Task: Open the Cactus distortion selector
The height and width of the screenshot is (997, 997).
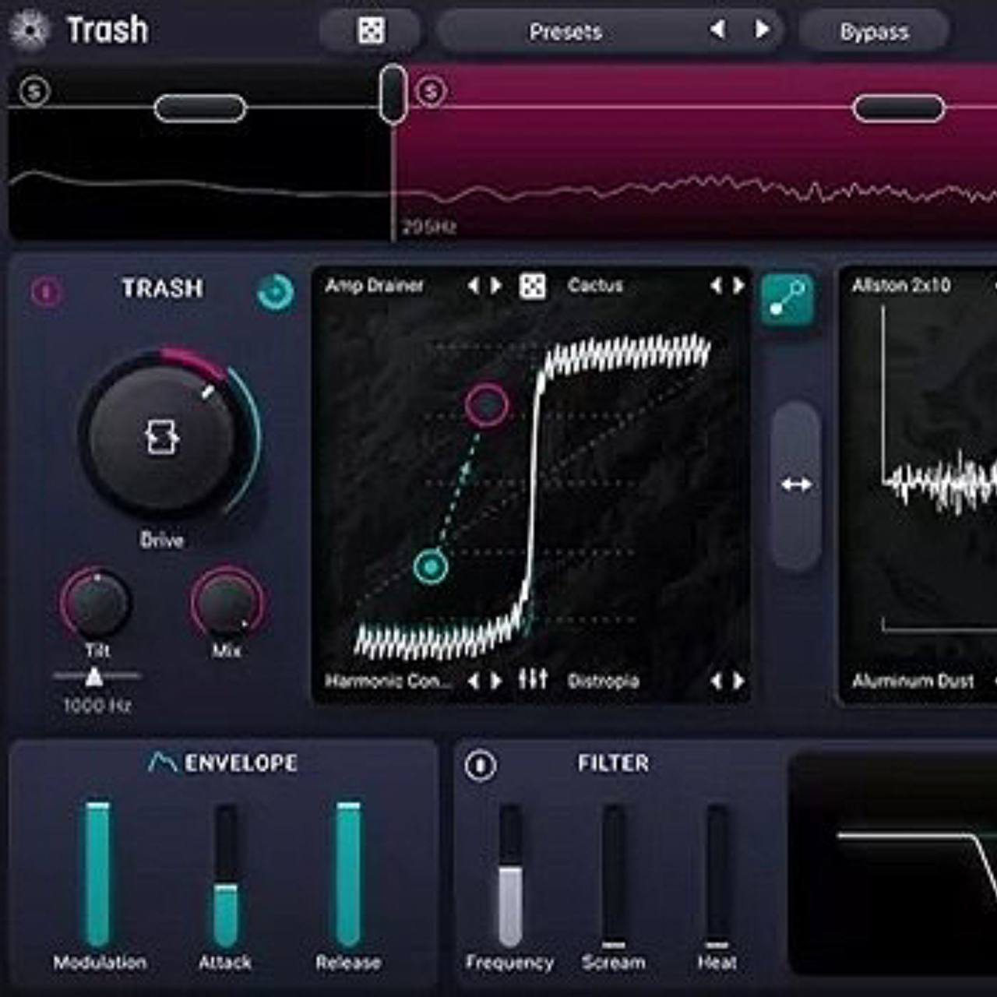Action: pyautogui.click(x=595, y=286)
